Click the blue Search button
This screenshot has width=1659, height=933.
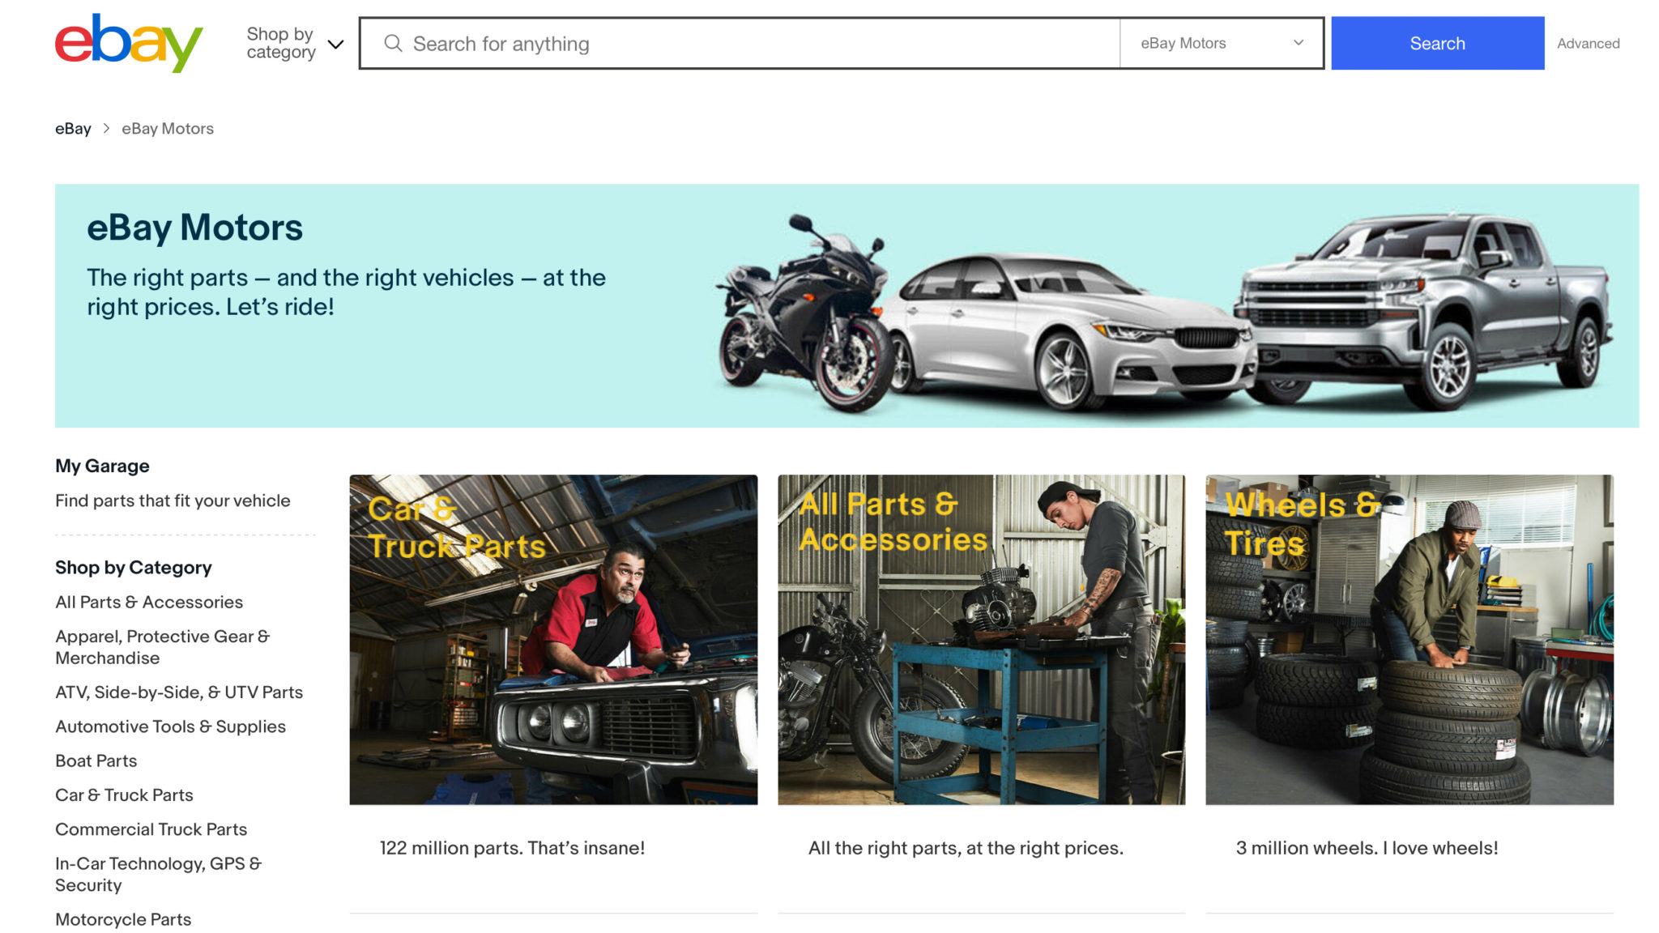point(1437,42)
